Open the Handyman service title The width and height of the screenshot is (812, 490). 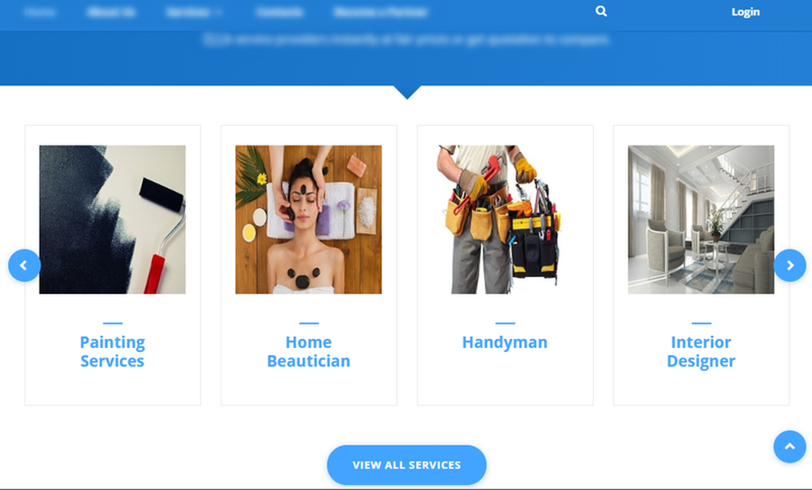tap(505, 342)
